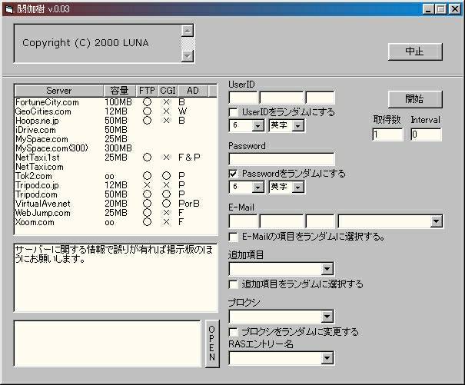This screenshot has width=465, height=385.
Task: Maximize the 闘伽樹 window
Action: 440,9
